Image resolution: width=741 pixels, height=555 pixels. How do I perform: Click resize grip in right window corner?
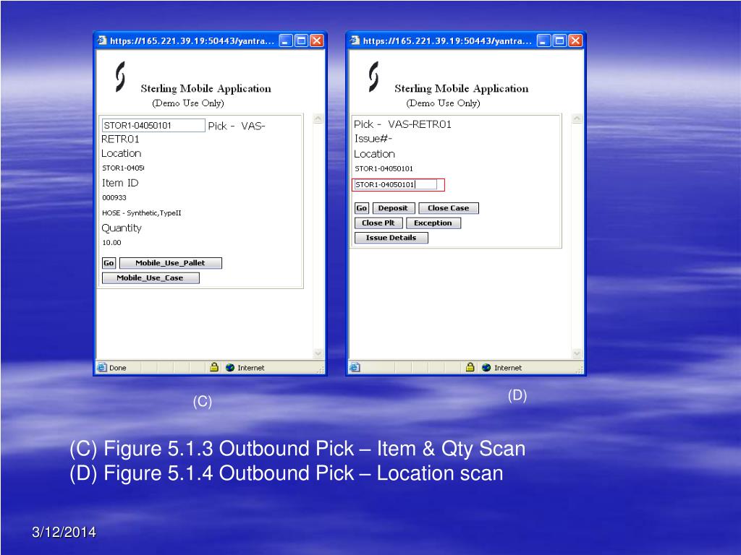coord(580,370)
